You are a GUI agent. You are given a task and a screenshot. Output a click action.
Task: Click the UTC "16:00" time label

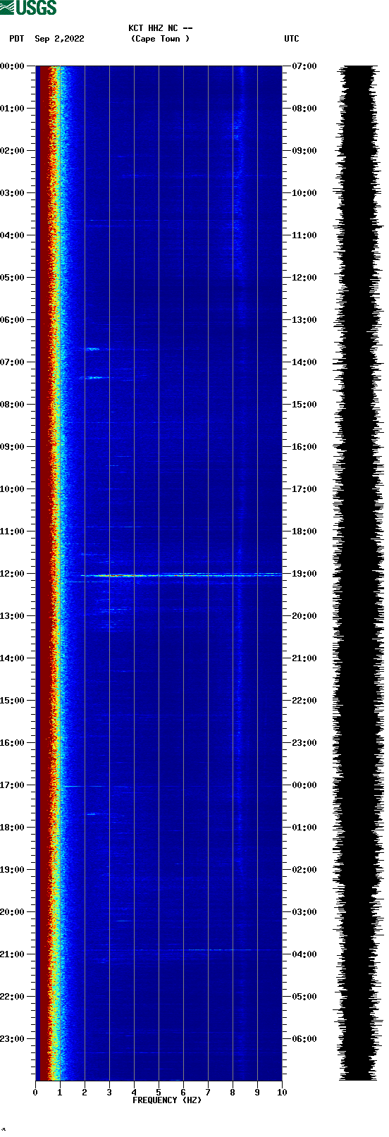pyautogui.click(x=304, y=447)
